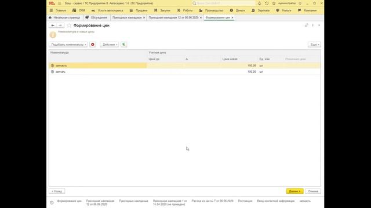Screen dimensions: 371x208
Task: Select the second row in the nomenclature table
Action: 184,72
